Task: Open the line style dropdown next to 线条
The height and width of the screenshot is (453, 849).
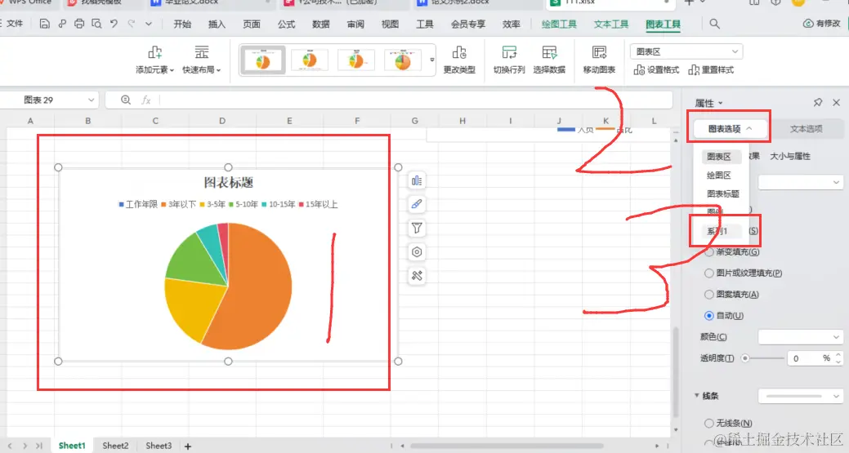Action: tap(800, 396)
